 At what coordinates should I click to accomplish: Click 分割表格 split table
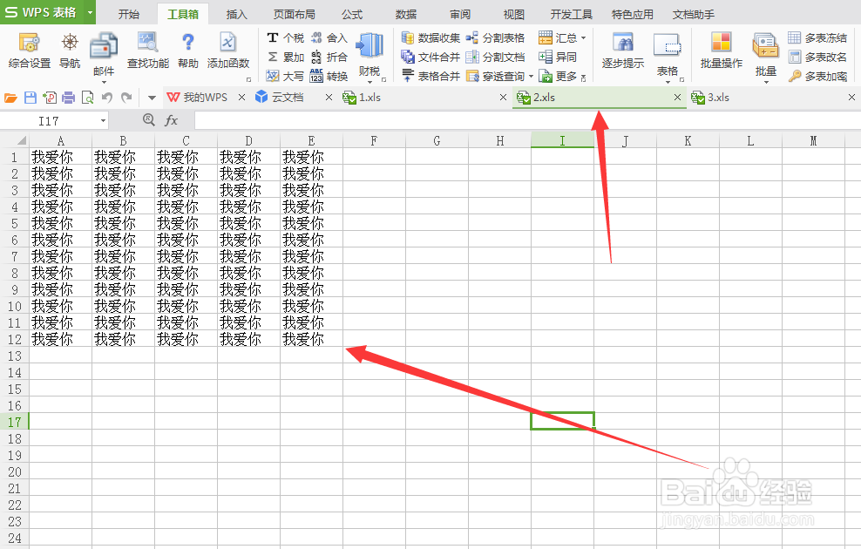[495, 37]
